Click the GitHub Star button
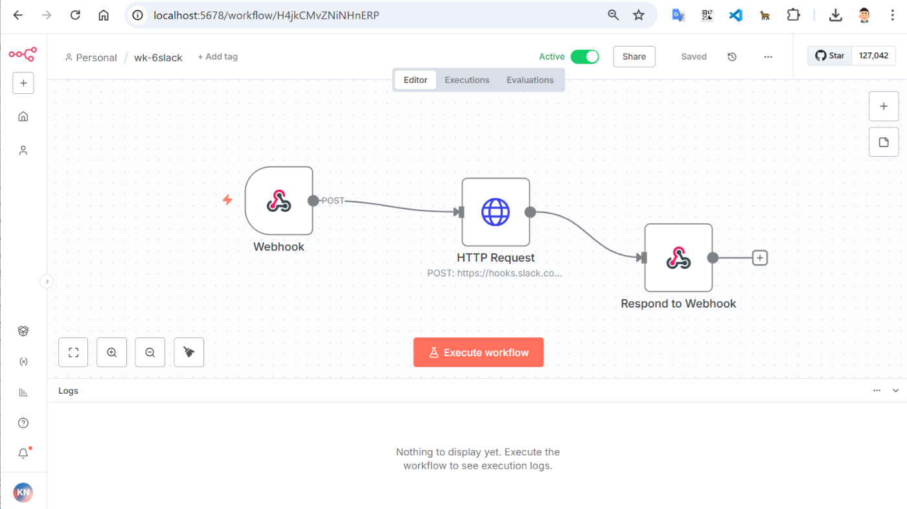The width and height of the screenshot is (907, 509). tap(829, 56)
